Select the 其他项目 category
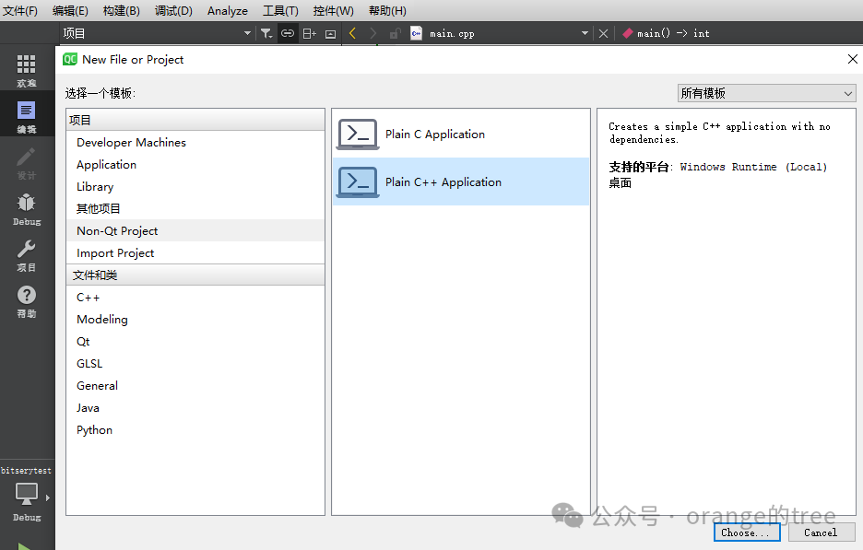 coord(195,208)
